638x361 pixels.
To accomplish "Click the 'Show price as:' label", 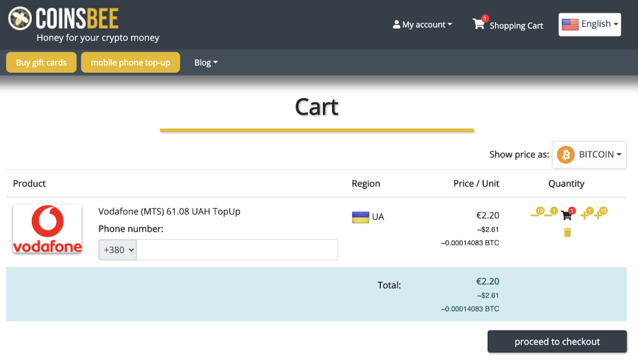I will coord(520,155).
